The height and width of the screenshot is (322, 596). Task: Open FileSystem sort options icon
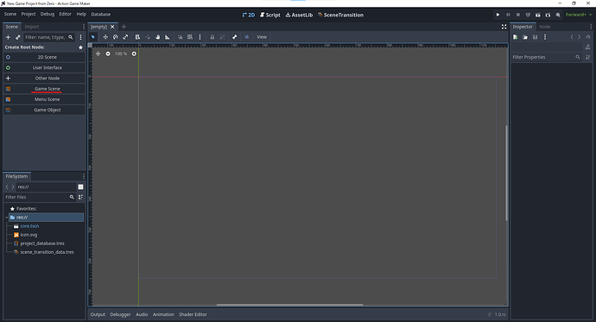click(80, 197)
